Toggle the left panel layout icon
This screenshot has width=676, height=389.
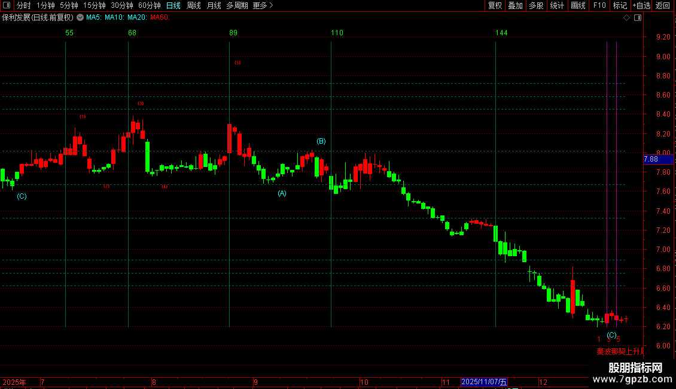pyautogui.click(x=7, y=5)
